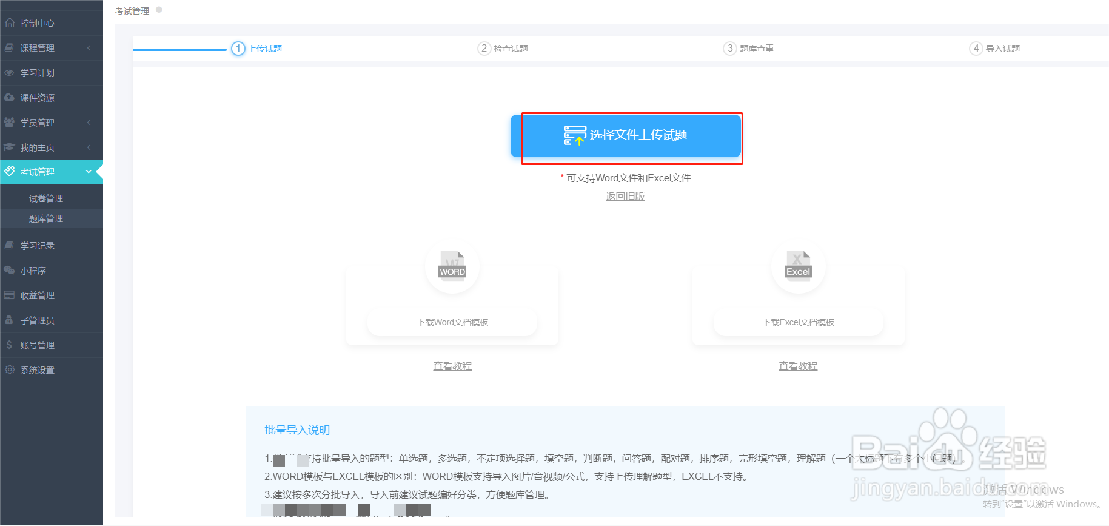Click the 学习记录 sidebar icon
The width and height of the screenshot is (1109, 526).
click(x=10, y=246)
